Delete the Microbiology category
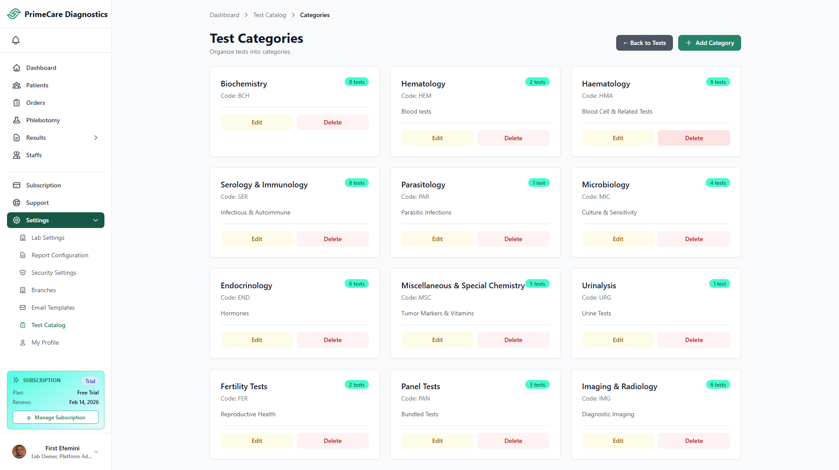The image size is (839, 470). click(693, 239)
